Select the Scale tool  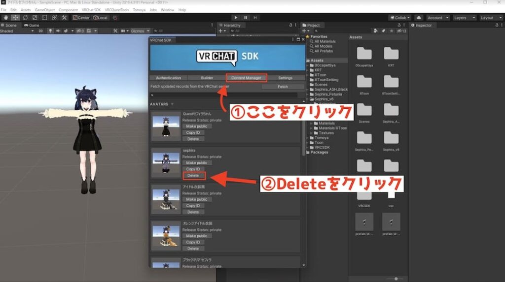(35, 18)
